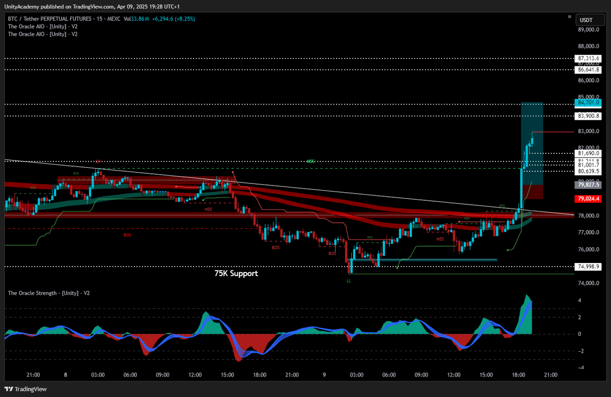Click the red 79,024.4 stop price label
The image size is (611, 397).
click(587, 198)
